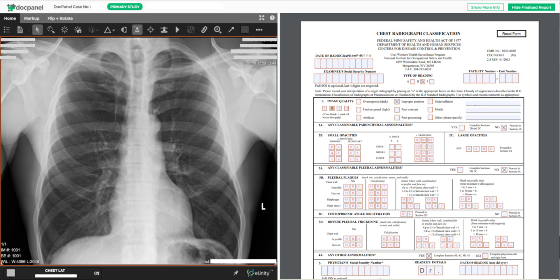Select the brightness adjustment tool
560x280 pixels.
64,29
